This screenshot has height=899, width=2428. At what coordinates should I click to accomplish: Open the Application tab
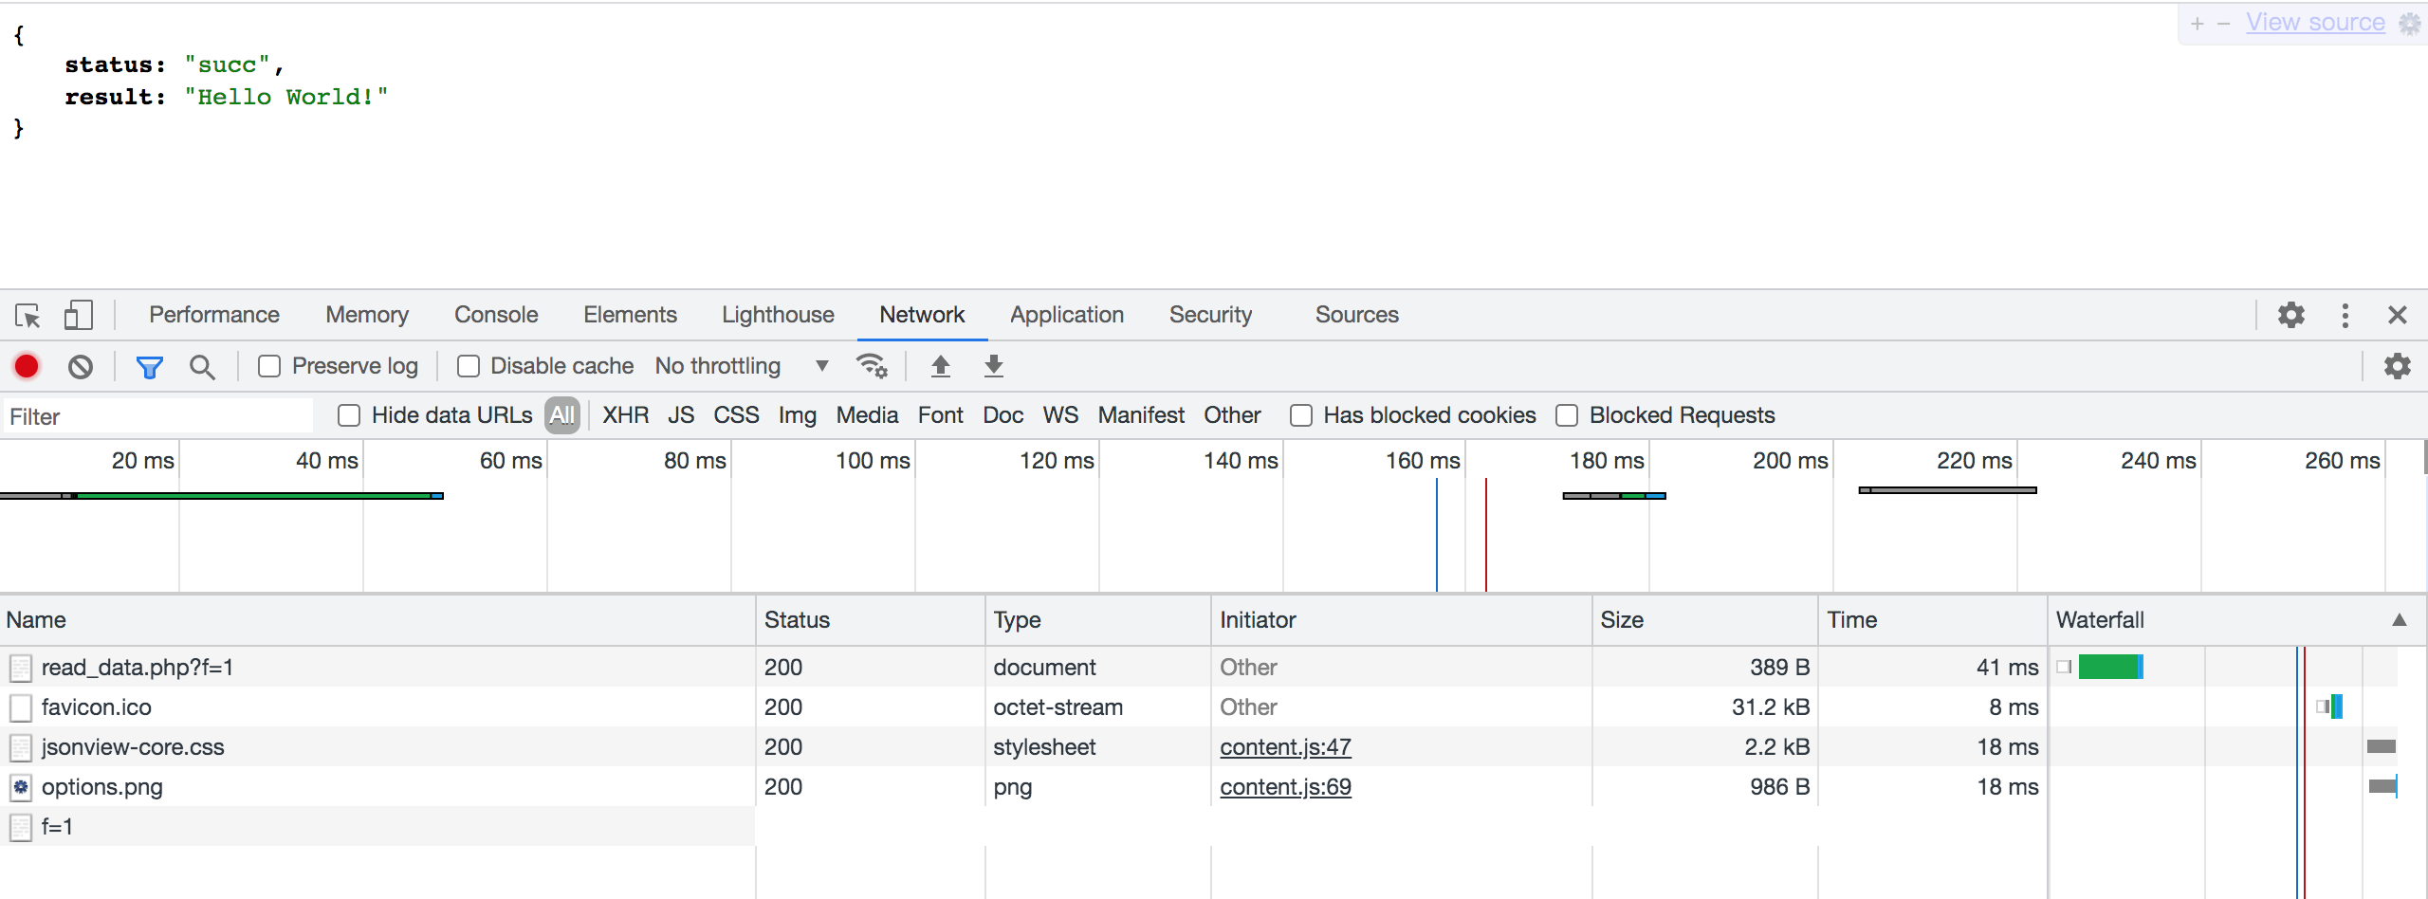click(1067, 315)
